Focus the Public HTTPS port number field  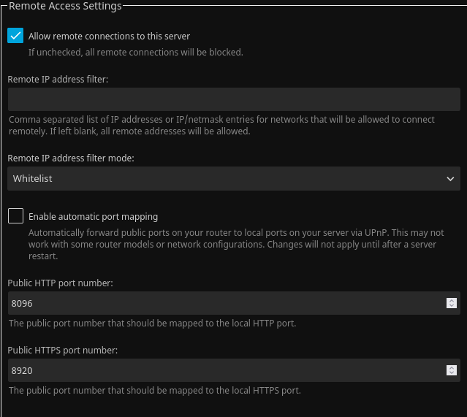[x=219, y=370]
